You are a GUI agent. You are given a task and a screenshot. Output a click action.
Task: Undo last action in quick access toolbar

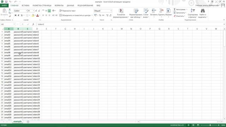pyautogui.click(x=10, y=2)
